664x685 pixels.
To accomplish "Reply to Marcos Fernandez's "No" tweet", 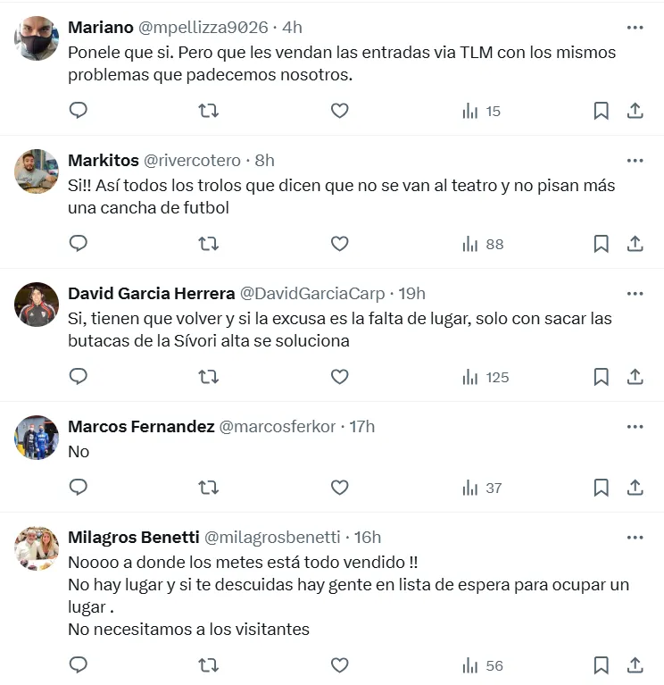I will (x=79, y=488).
